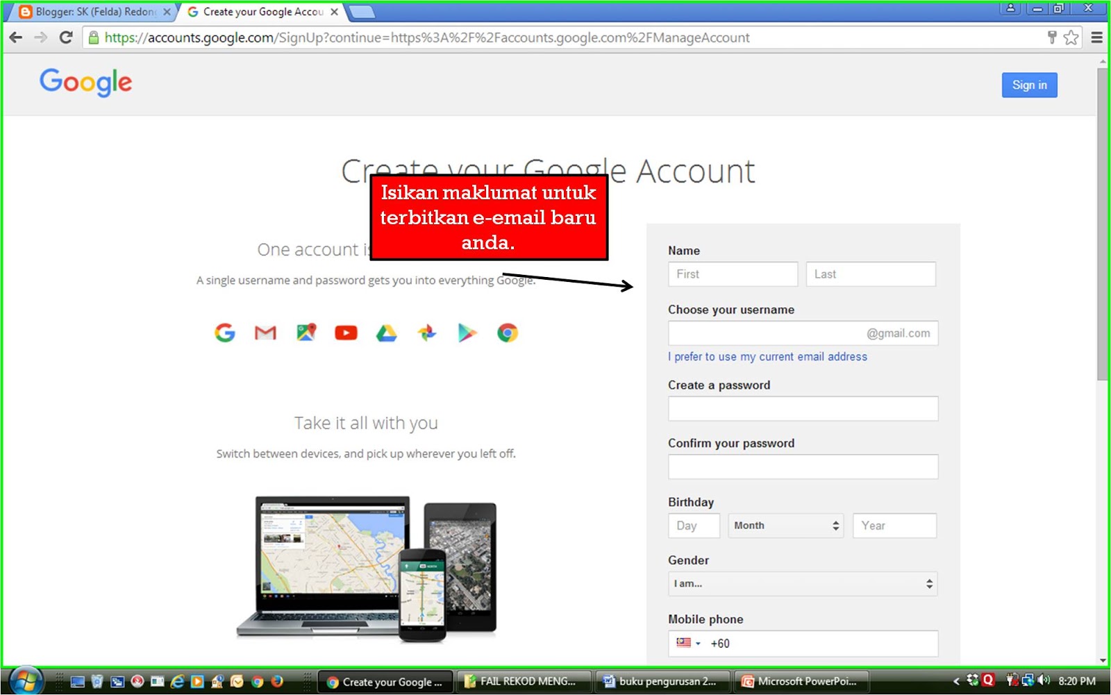Click the Google Photos pinwheel icon
1111x695 pixels.
427,333
